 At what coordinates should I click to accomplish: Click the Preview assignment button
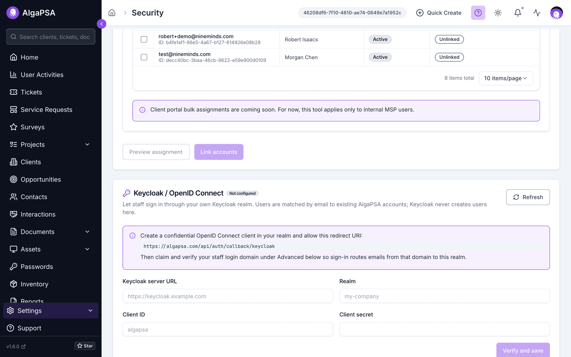coord(156,152)
